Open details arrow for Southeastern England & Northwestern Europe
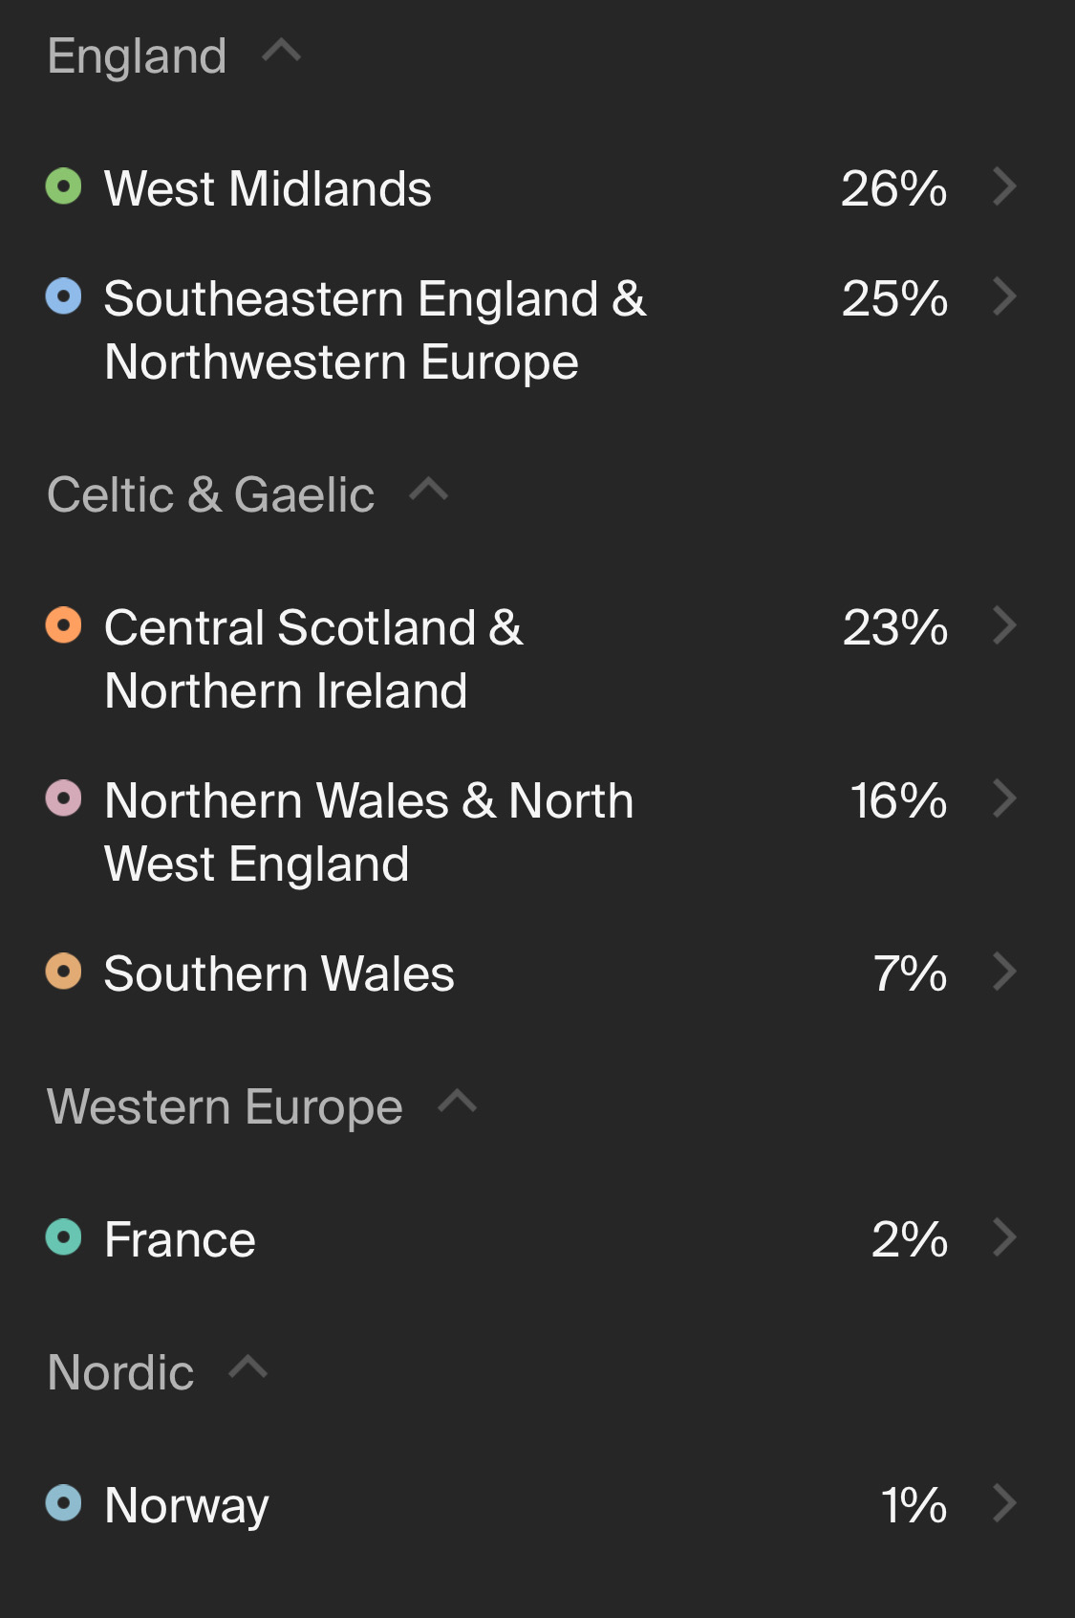1075x1618 pixels. (1004, 297)
